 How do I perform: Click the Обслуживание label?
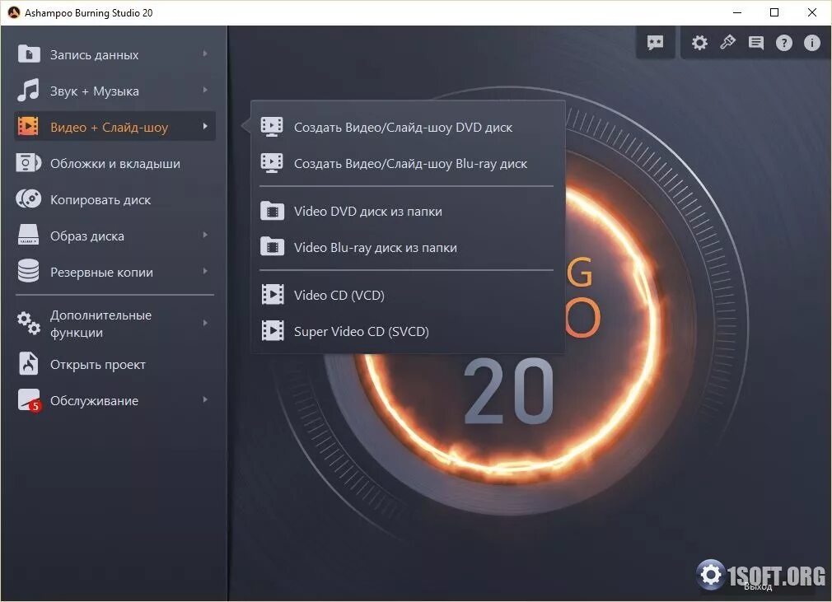pos(94,400)
